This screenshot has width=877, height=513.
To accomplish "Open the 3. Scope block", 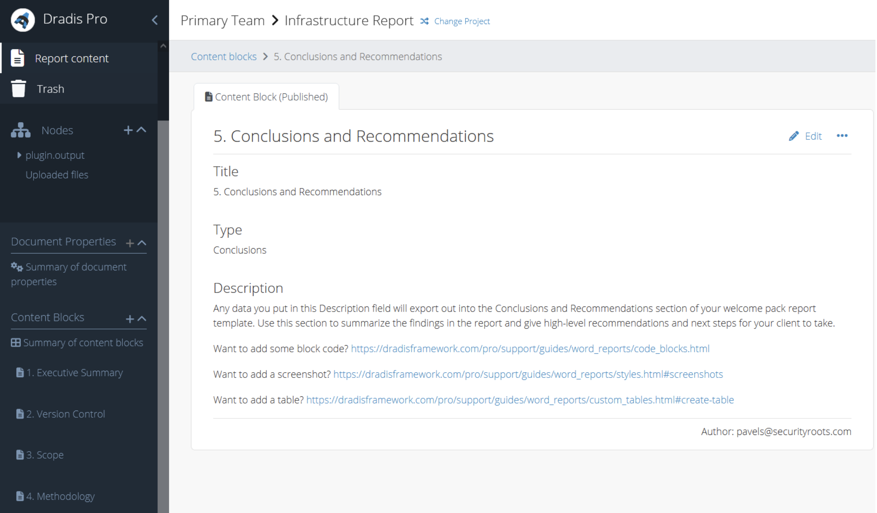I will pos(45,455).
